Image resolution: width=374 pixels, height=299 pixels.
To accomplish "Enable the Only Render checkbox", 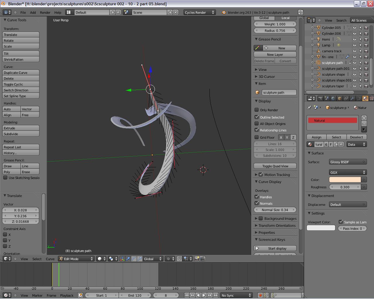I will pyautogui.click(x=257, y=110).
